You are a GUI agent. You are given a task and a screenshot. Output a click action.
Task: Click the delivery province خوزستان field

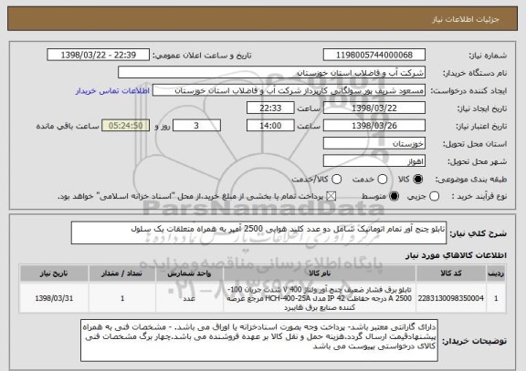pyautogui.click(x=374, y=143)
